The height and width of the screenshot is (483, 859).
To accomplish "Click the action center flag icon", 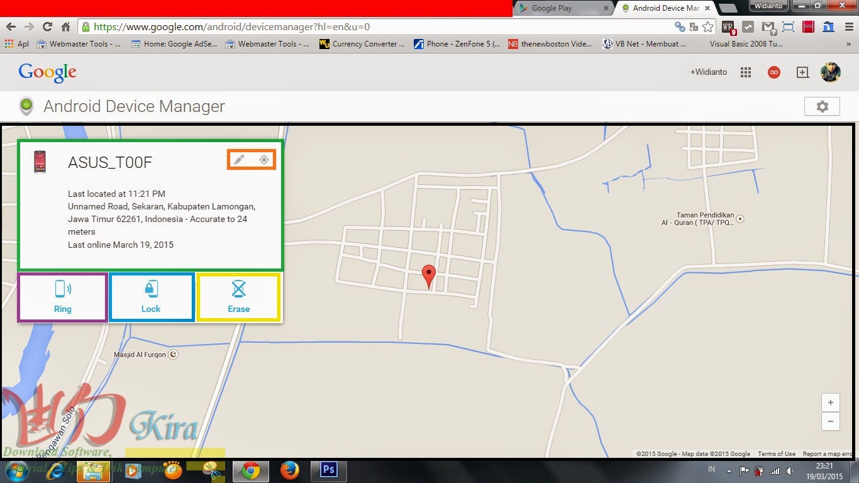I will click(x=744, y=470).
